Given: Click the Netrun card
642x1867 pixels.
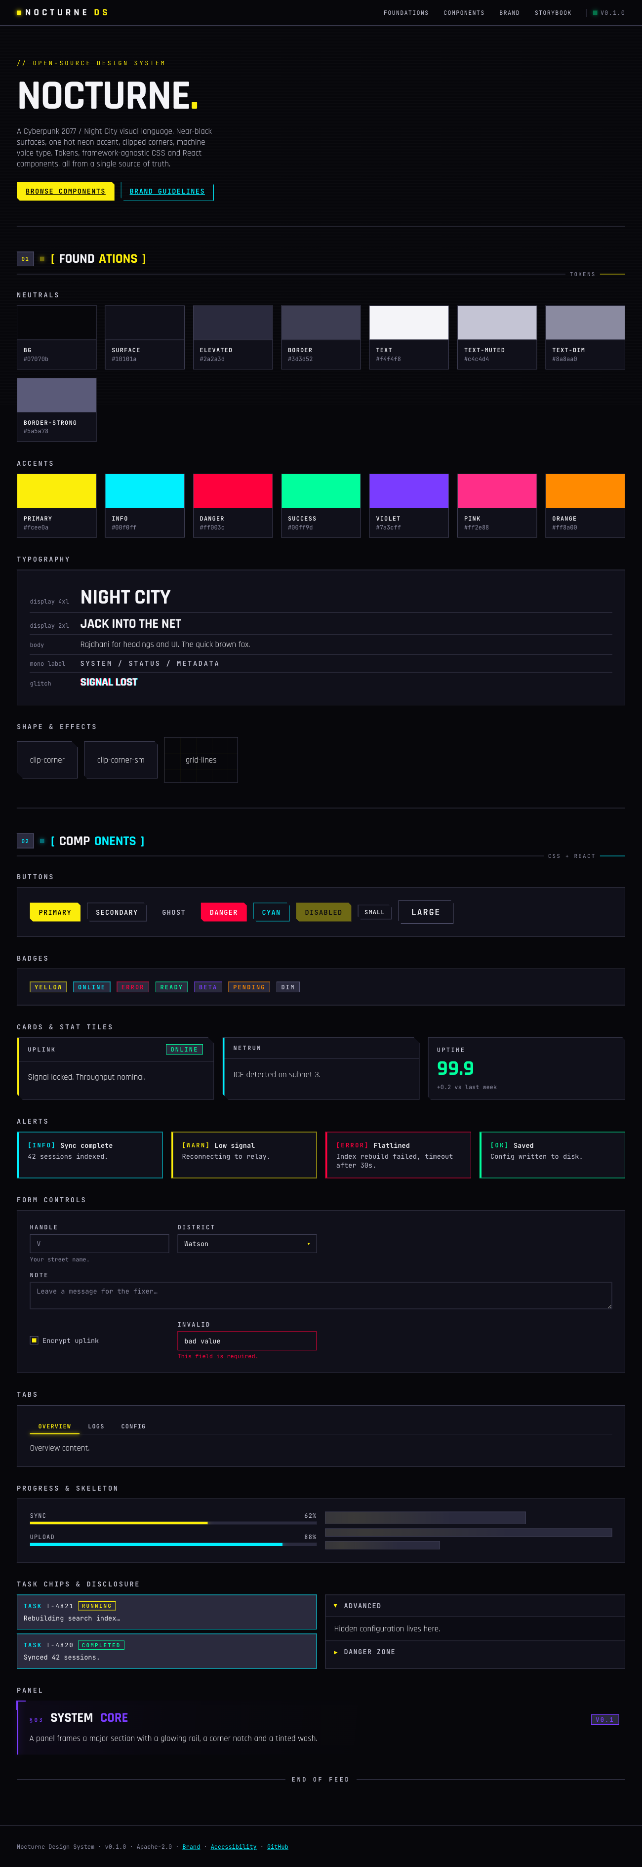Looking at the screenshot, I should point(321,1068).
